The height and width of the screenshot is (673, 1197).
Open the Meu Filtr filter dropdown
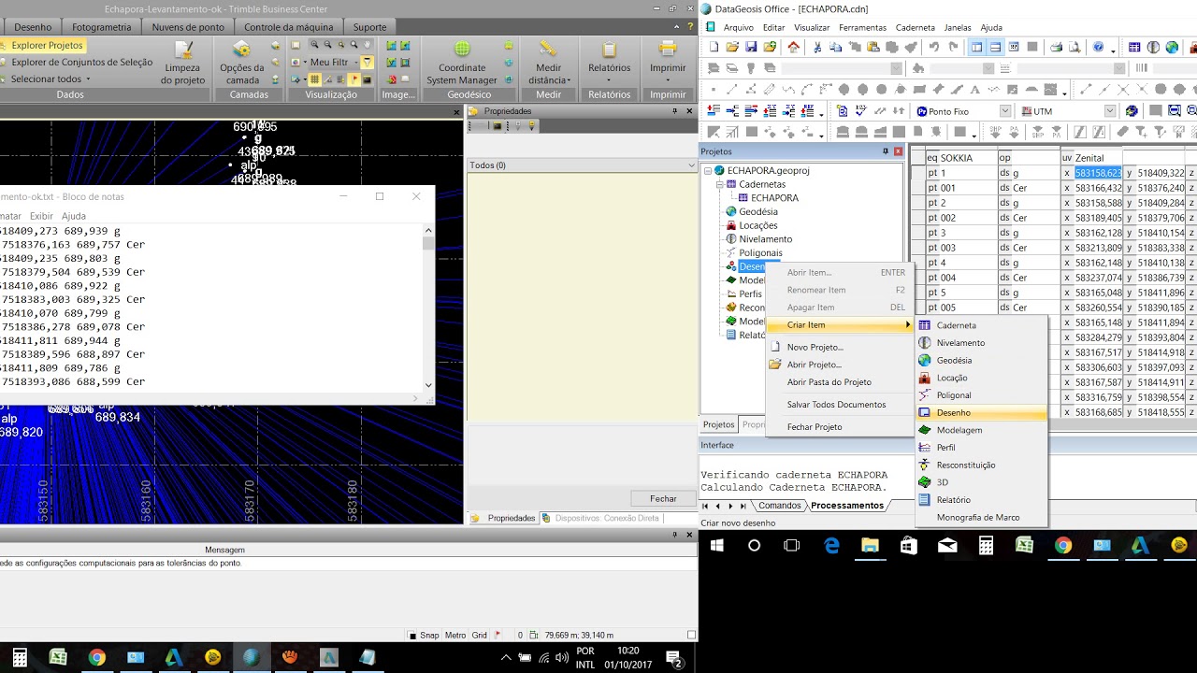[356, 63]
